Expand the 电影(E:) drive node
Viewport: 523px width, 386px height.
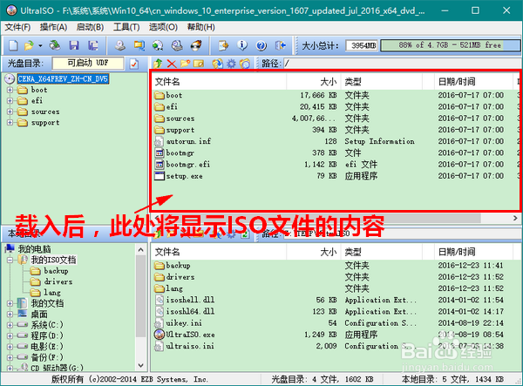[10, 346]
